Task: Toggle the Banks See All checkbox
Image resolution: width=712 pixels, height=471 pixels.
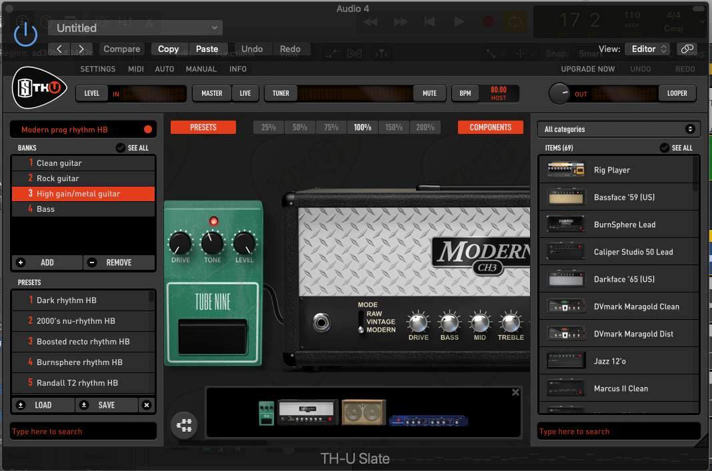Action: tap(120, 148)
